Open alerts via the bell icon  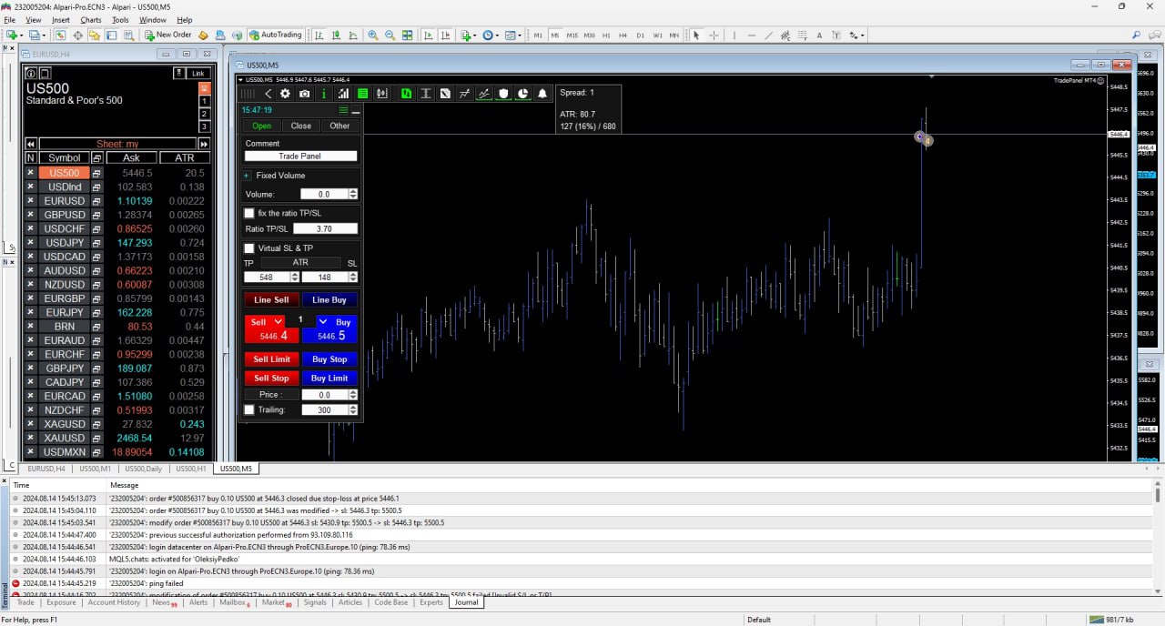pos(542,93)
